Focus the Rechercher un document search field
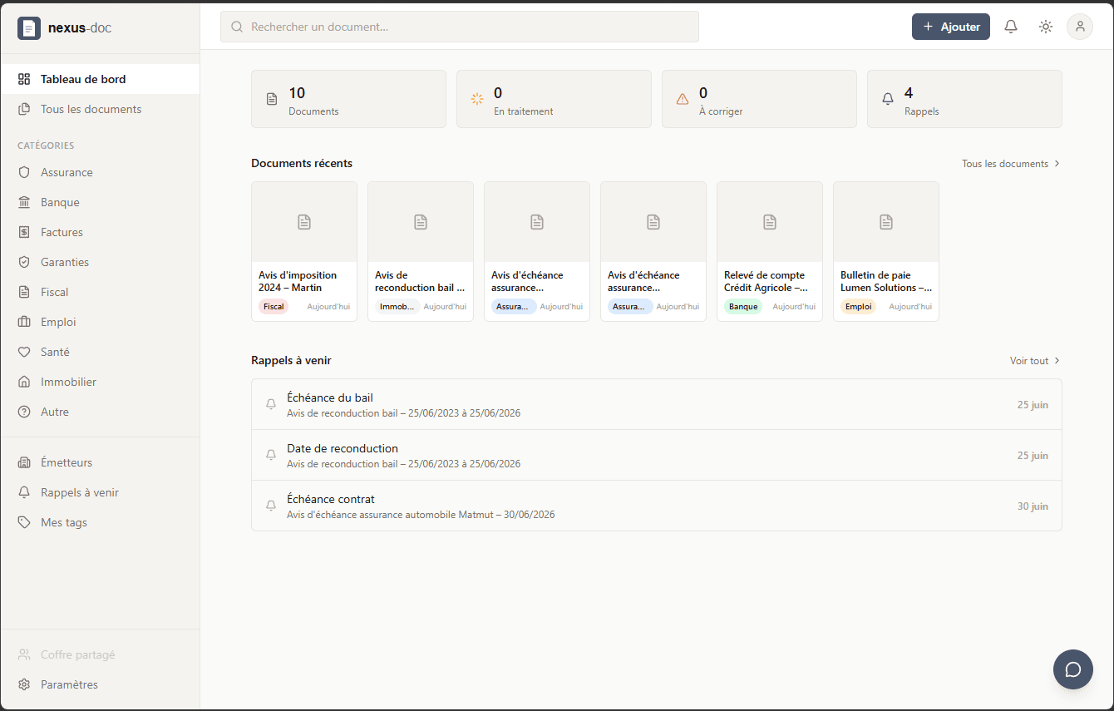 [x=460, y=27]
